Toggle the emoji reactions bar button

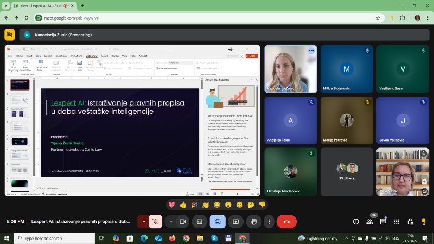pos(218,222)
